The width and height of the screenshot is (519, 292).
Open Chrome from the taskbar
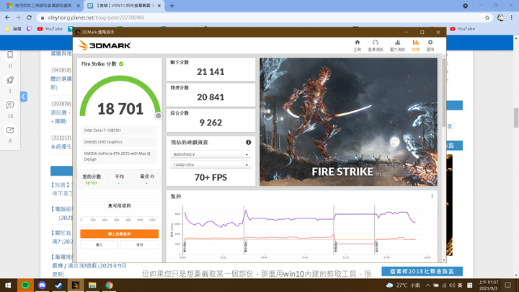[109, 285]
